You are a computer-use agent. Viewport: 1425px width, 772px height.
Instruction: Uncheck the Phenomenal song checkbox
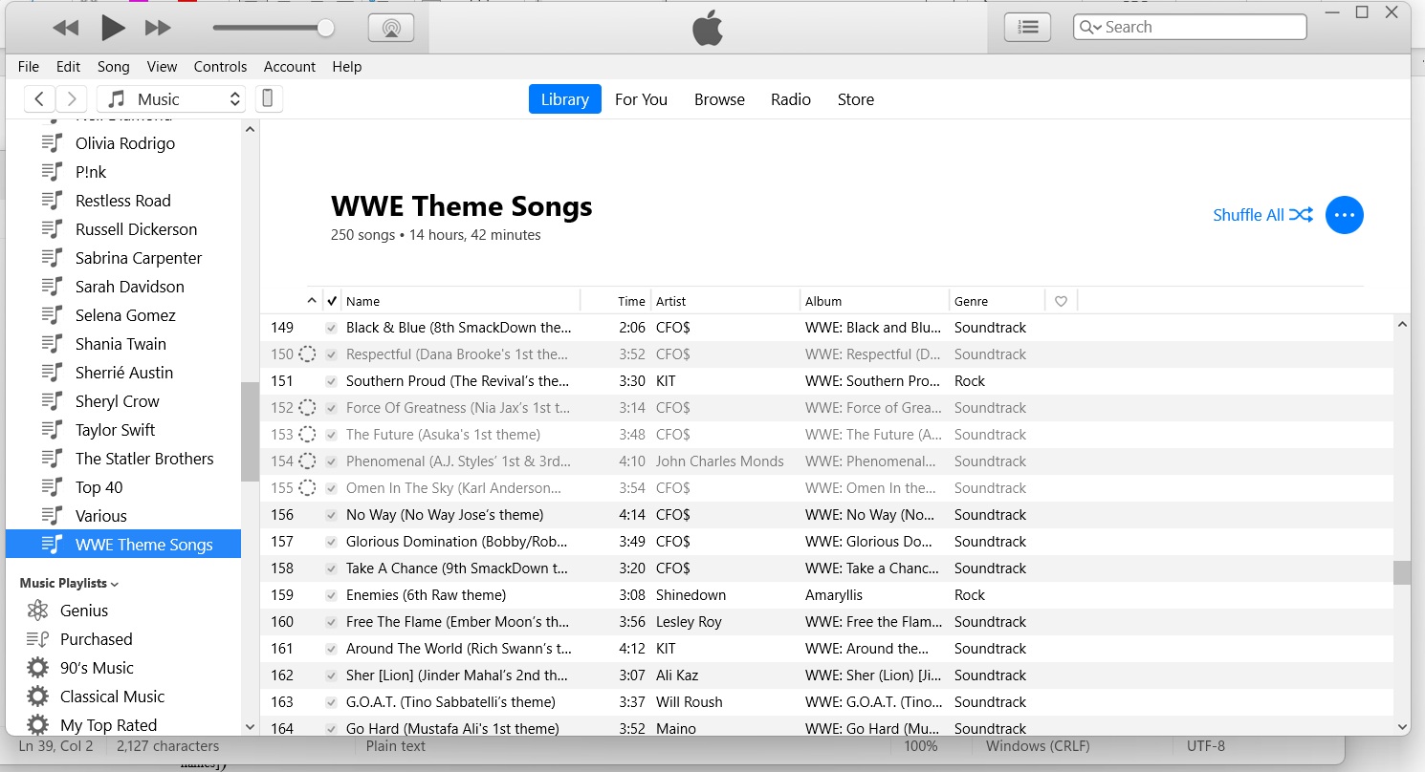331,461
